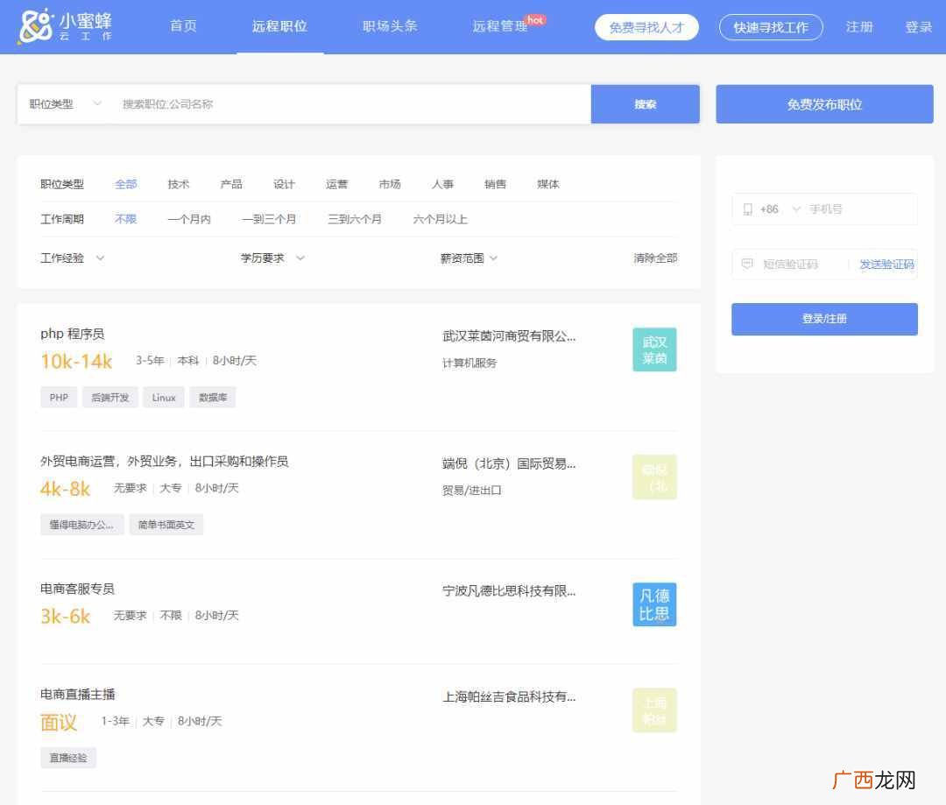The width and height of the screenshot is (946, 805).
Task: Expand the 薪资范围 filter dropdown
Action: [469, 258]
